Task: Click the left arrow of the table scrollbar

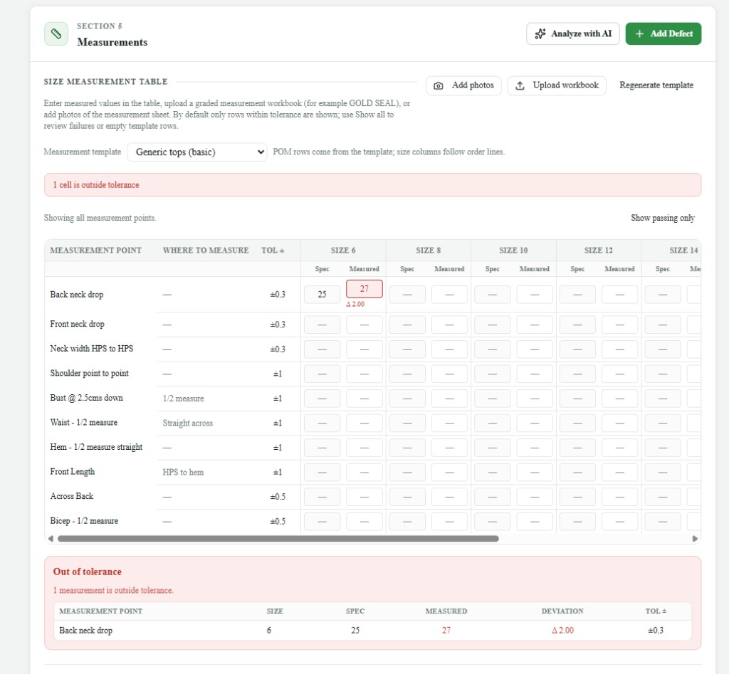Action: point(51,539)
